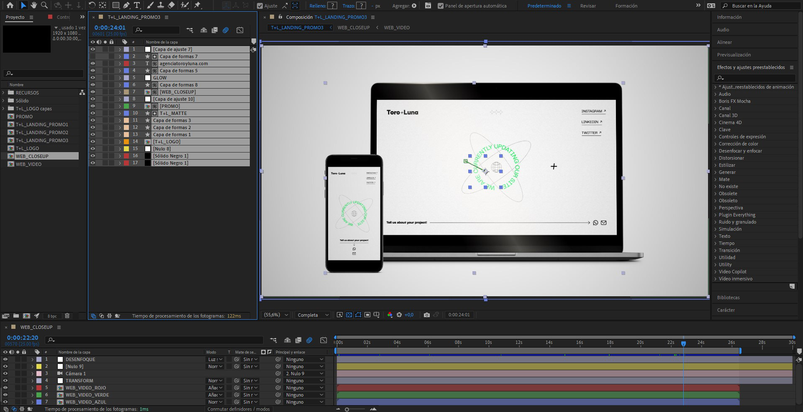Show channel and color management settings
The width and height of the screenshot is (803, 412).
[x=390, y=315]
